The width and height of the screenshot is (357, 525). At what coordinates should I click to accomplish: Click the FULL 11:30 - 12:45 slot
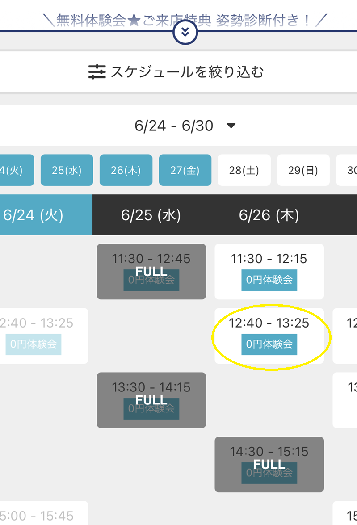pyautogui.click(x=151, y=271)
